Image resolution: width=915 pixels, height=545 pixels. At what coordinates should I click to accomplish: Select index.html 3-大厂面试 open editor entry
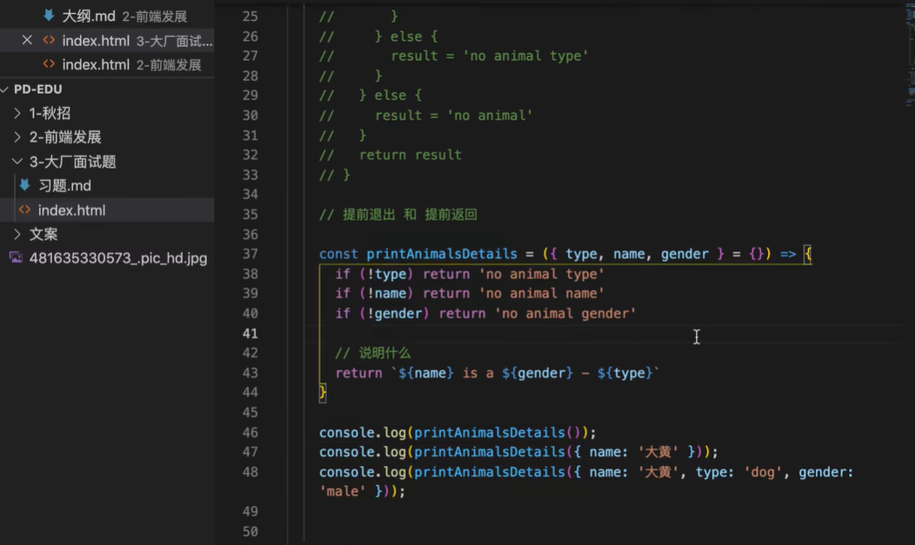coord(107,40)
